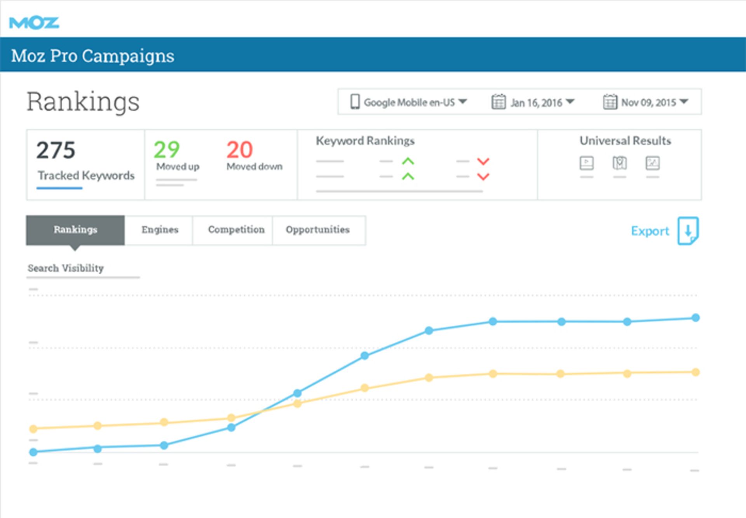Open the Competition tab

pyautogui.click(x=236, y=230)
